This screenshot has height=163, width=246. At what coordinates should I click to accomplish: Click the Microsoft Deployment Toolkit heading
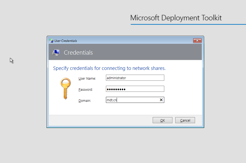176,18
